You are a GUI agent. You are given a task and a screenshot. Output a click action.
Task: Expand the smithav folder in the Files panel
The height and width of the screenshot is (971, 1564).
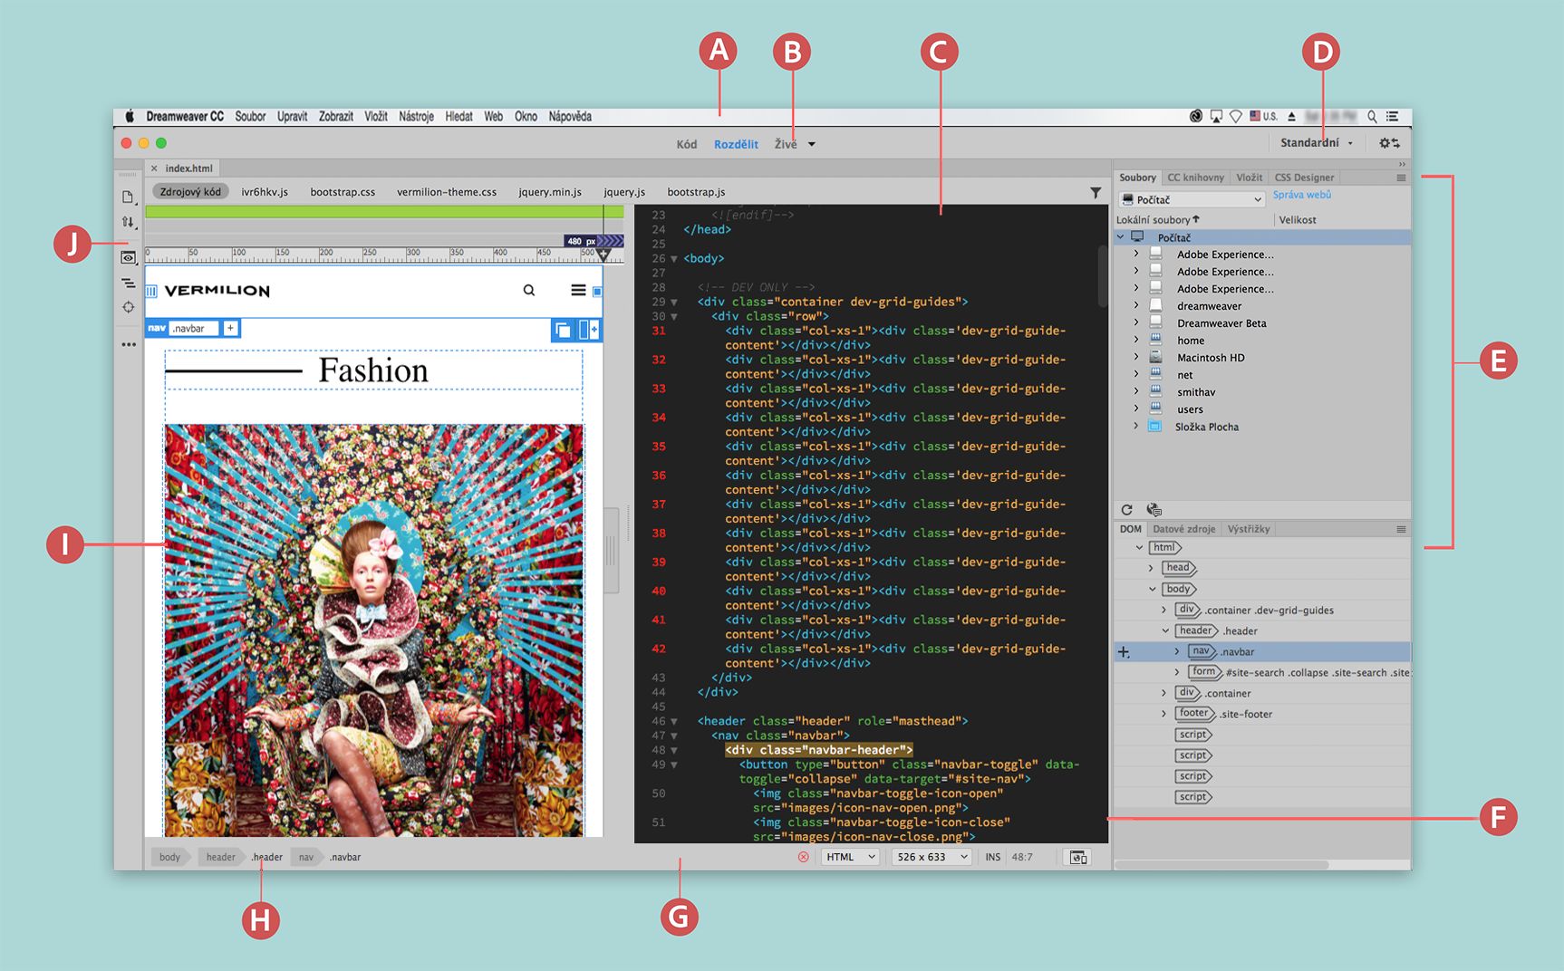(x=1135, y=391)
